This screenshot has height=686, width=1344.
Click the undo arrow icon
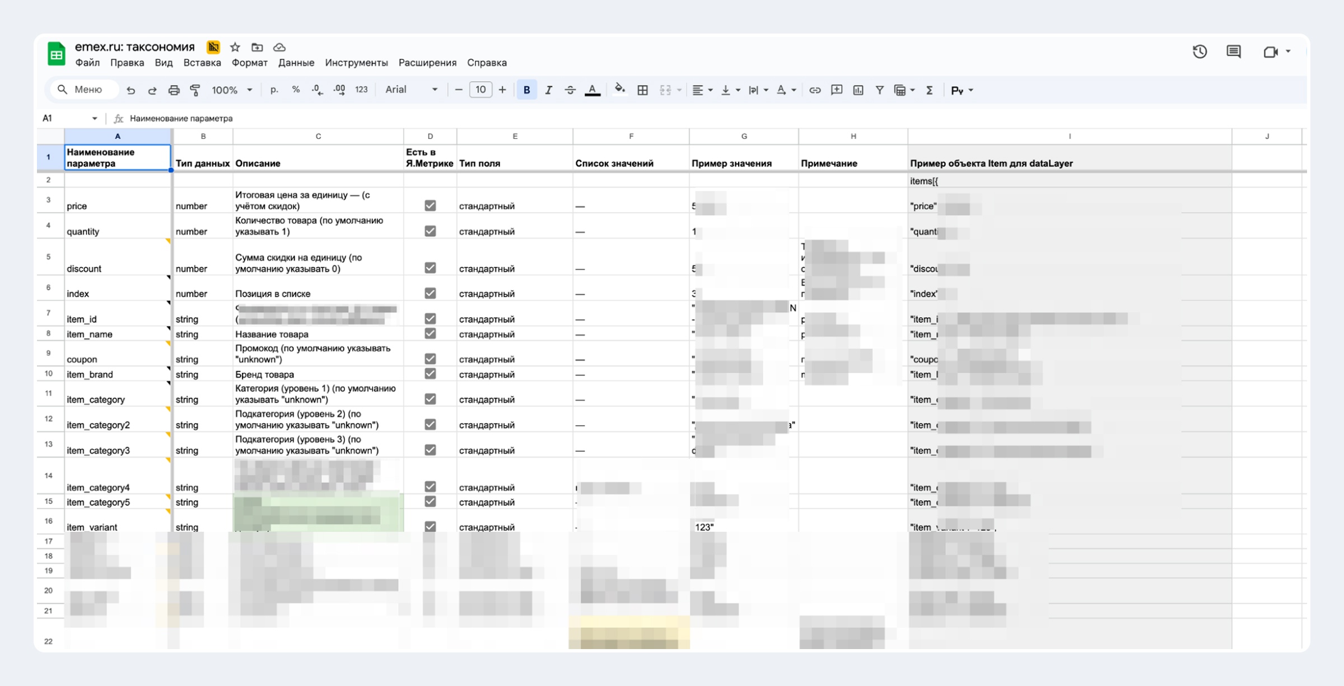click(130, 90)
